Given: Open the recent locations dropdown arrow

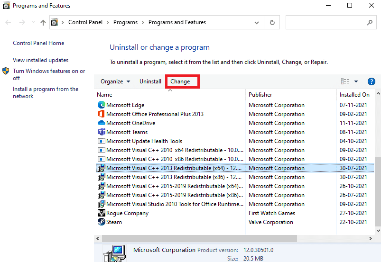Looking at the screenshot, I should coord(33,22).
